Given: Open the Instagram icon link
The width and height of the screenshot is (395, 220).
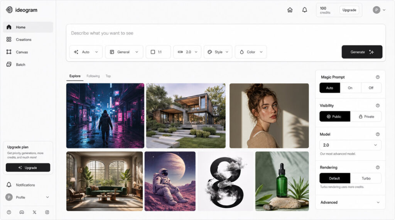Looking at the screenshot, I should (x=47, y=212).
